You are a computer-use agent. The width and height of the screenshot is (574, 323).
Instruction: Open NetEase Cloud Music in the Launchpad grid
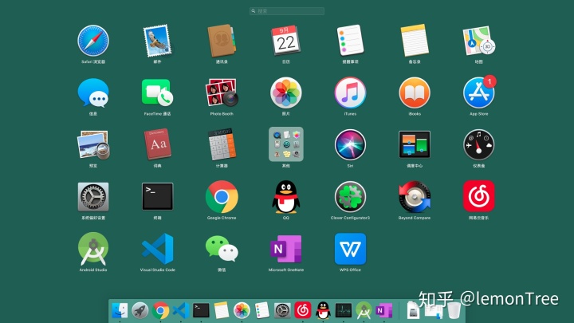[x=479, y=196]
